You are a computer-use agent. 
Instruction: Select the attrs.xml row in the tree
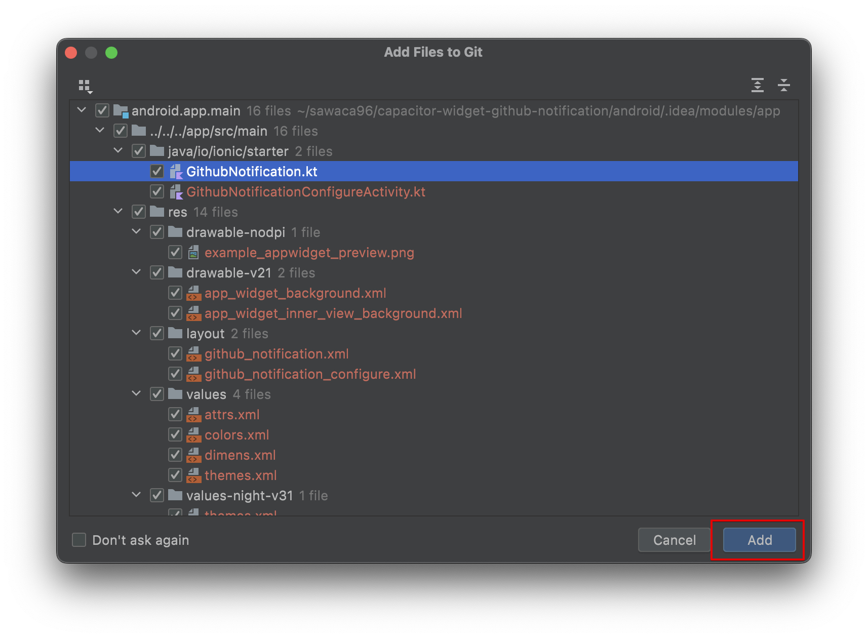click(x=232, y=414)
